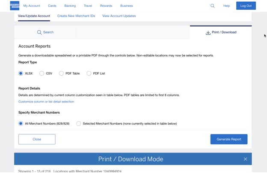
Task: Choose Selected Merchant Numbers option
Action: pyautogui.click(x=78, y=123)
